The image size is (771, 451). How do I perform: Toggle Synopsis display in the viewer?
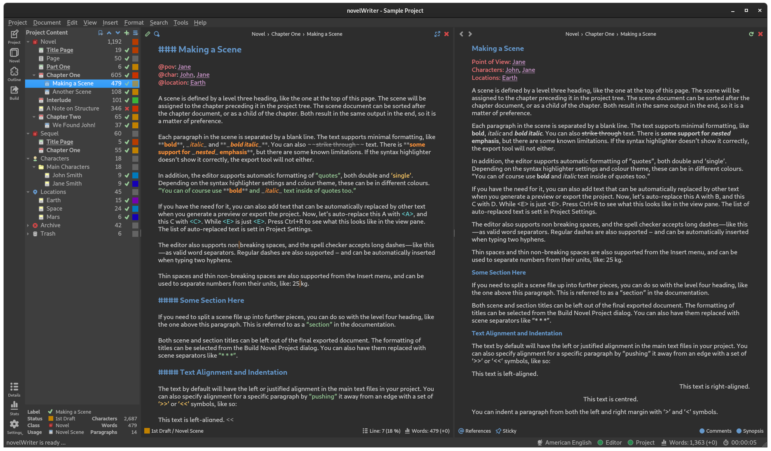[x=750, y=431]
